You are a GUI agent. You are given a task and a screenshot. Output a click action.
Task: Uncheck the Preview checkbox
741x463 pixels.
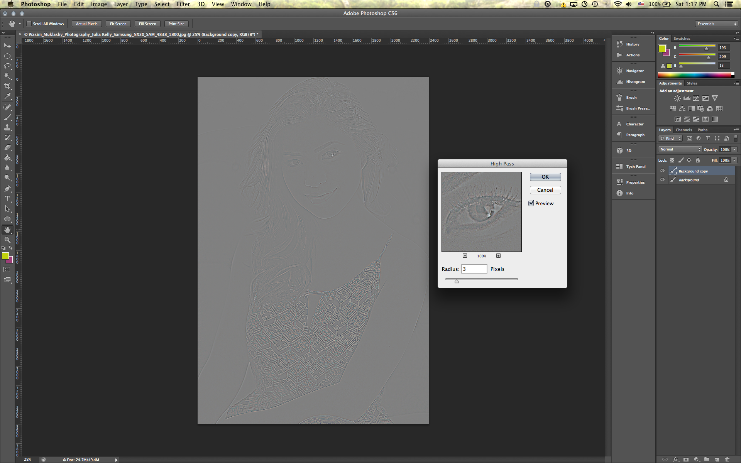(x=531, y=203)
